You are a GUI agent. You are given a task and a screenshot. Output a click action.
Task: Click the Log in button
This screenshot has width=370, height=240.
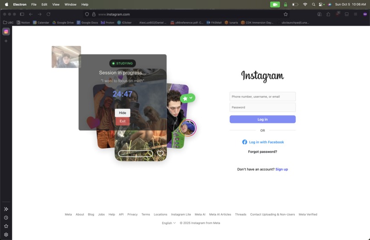click(x=263, y=119)
